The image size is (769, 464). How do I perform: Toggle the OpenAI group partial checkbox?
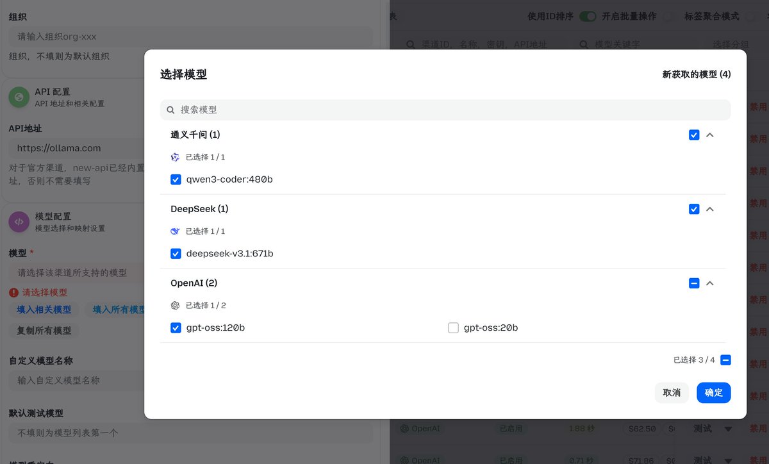[x=694, y=283]
